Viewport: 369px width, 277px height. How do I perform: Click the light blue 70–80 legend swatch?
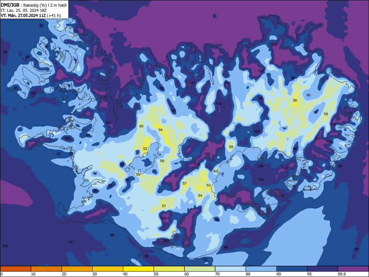coord(230,269)
